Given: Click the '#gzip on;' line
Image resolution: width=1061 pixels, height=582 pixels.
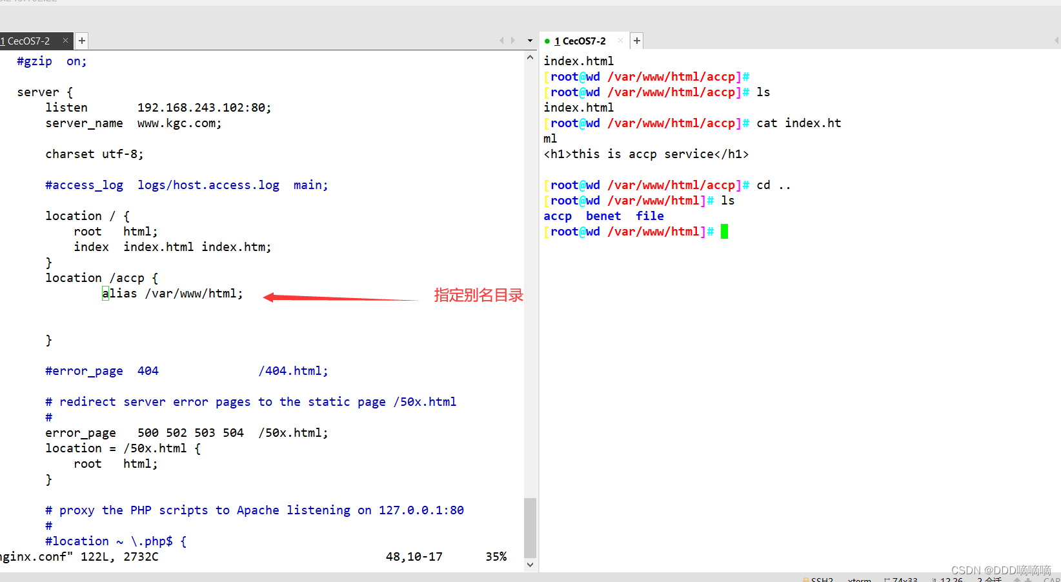Looking at the screenshot, I should [x=52, y=61].
